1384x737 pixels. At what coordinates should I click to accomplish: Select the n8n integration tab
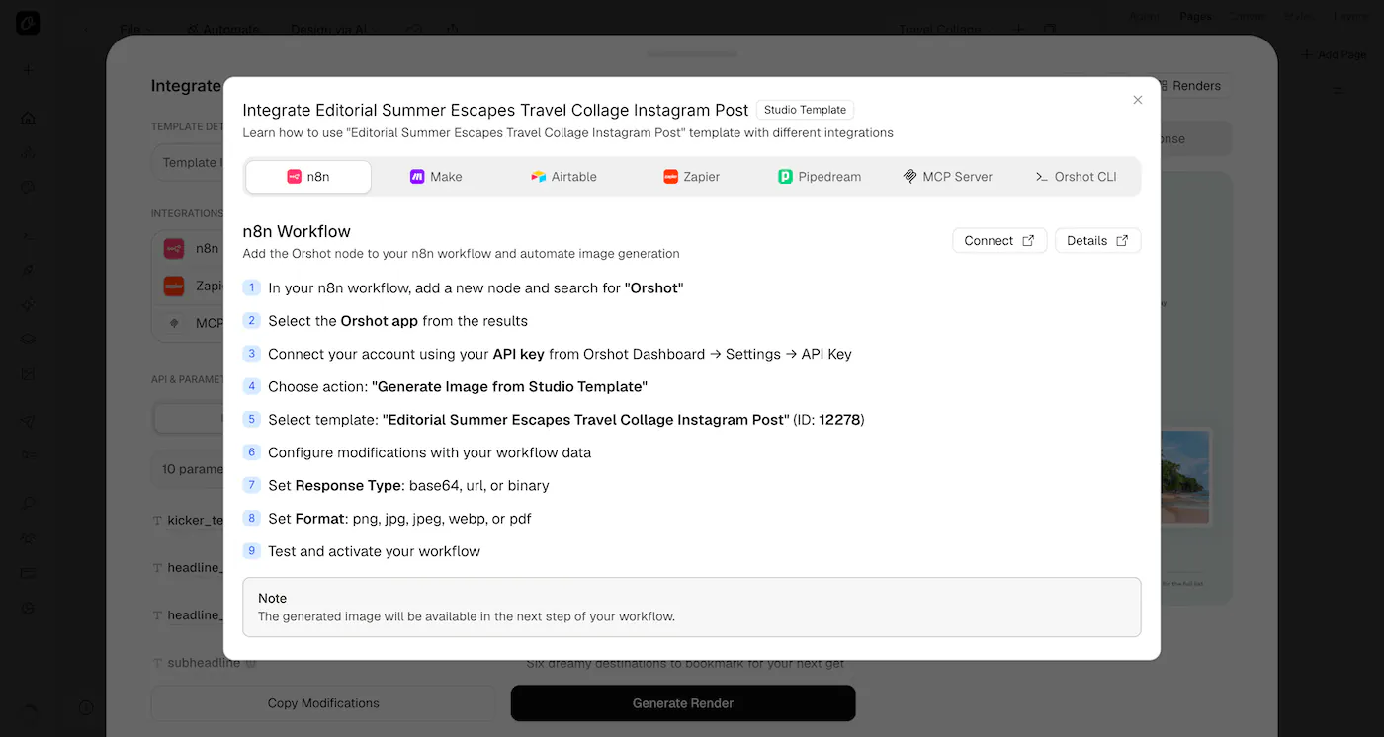click(308, 177)
